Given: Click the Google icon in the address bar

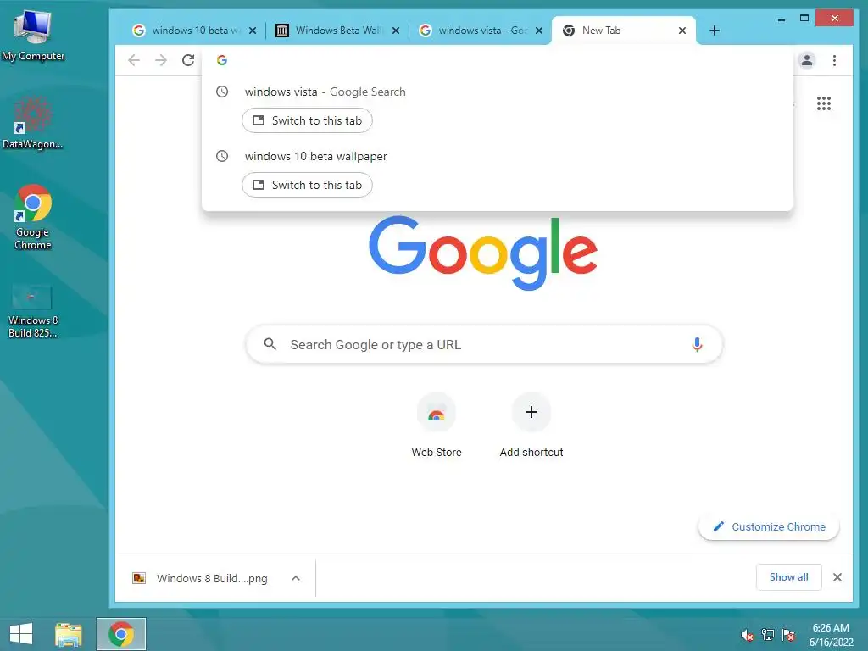Looking at the screenshot, I should click(x=222, y=60).
